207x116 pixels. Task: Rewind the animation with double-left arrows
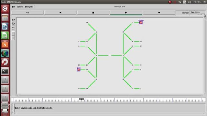coord(27,13)
